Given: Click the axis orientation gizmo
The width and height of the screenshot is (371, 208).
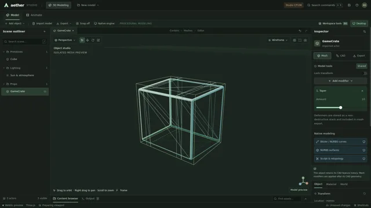Looking at the screenshot, I should click(303, 181).
